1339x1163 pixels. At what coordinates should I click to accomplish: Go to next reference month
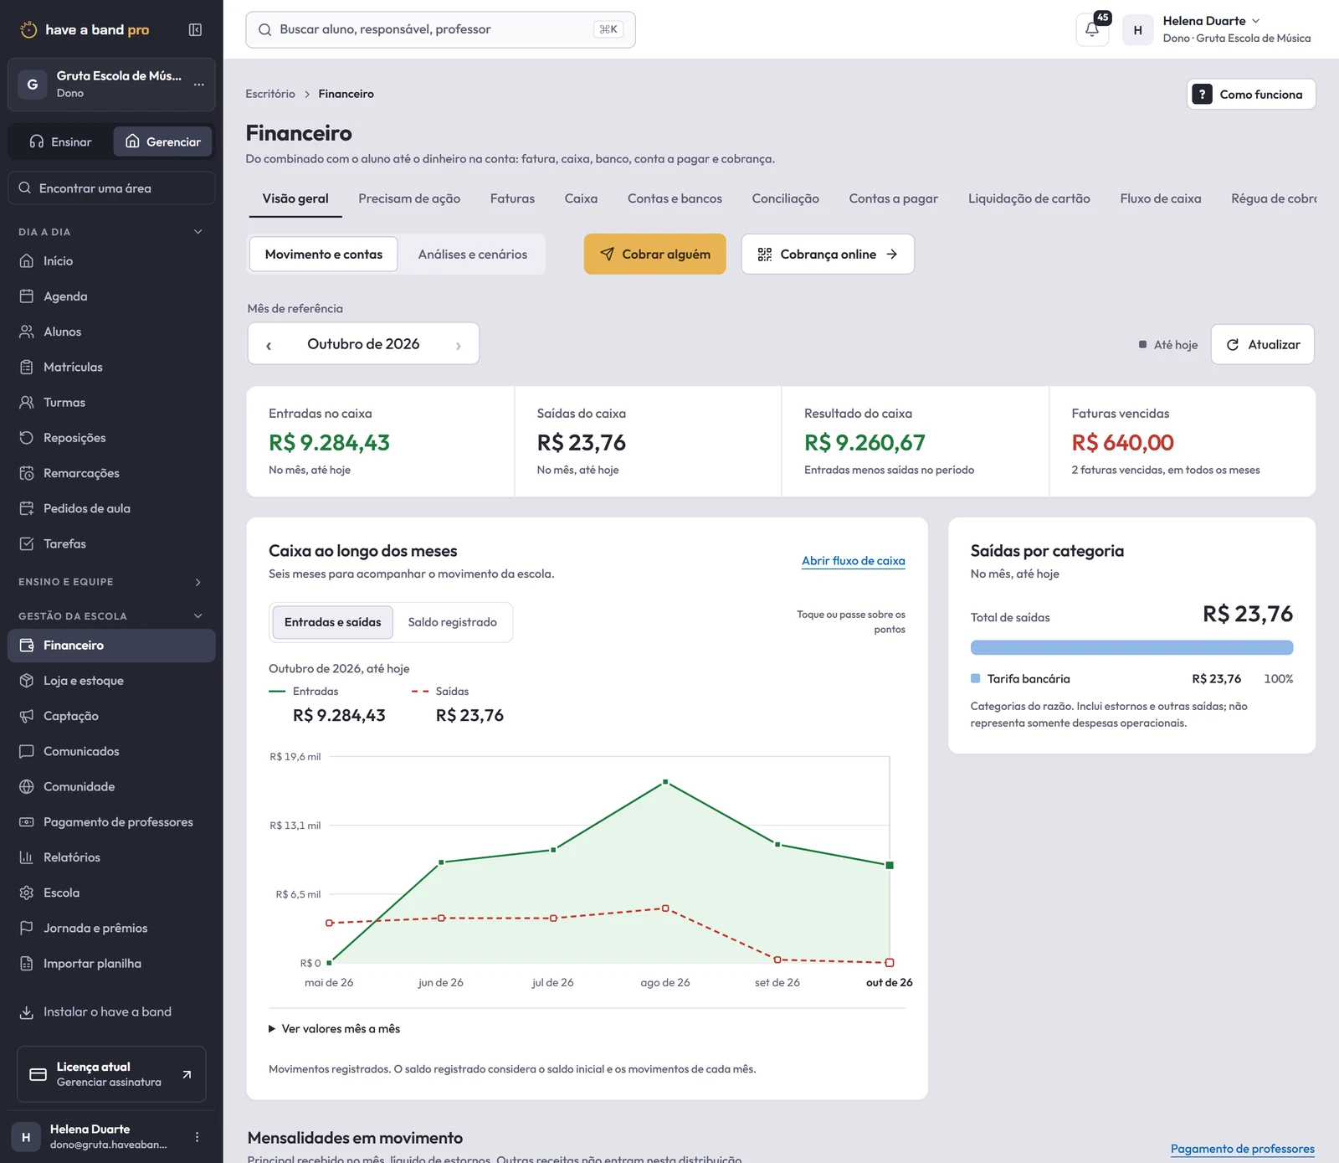(x=458, y=345)
